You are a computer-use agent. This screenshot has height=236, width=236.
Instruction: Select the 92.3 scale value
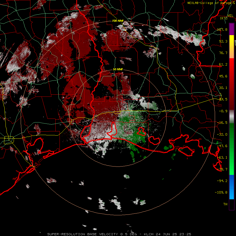[x=223, y=41]
